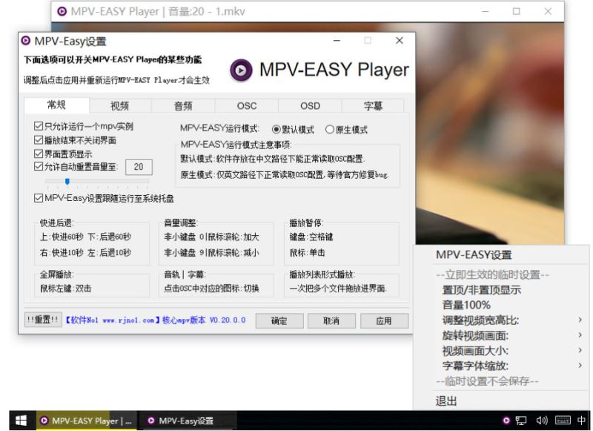Click the 取消 button
This screenshot has height=431, width=593.
(x=331, y=321)
